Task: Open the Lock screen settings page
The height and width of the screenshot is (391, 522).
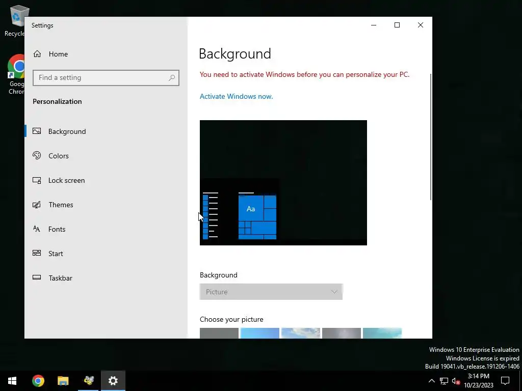Action: [x=106, y=180]
